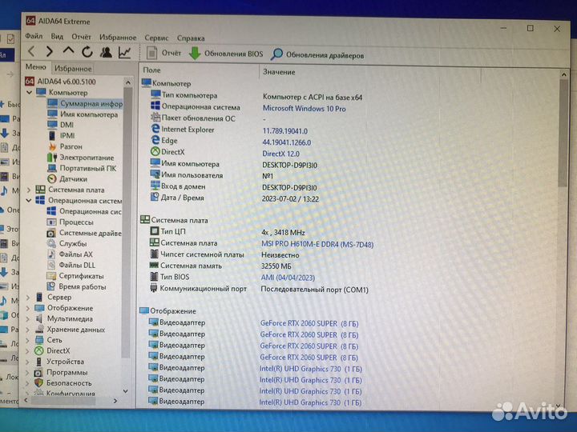This screenshot has height=432, width=577.
Task: Open the DirectX 12.0 link
Action: click(x=280, y=154)
